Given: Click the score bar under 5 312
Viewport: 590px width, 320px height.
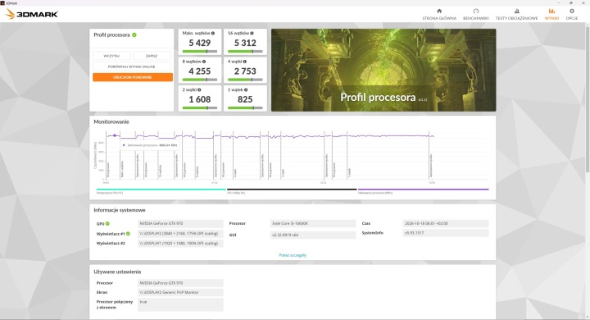Looking at the screenshot, I should point(245,51).
